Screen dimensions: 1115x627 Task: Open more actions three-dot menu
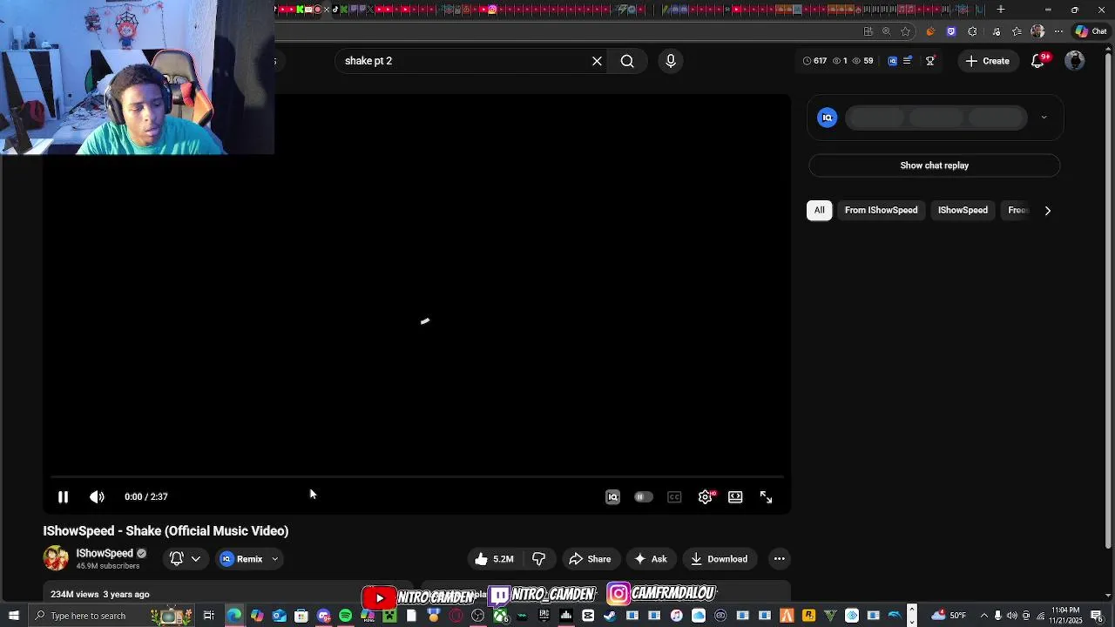pos(780,559)
